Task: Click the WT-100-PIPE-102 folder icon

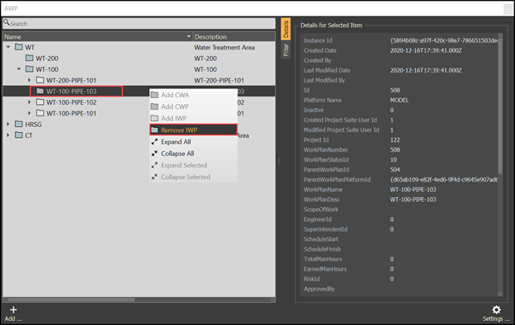Action: point(40,102)
